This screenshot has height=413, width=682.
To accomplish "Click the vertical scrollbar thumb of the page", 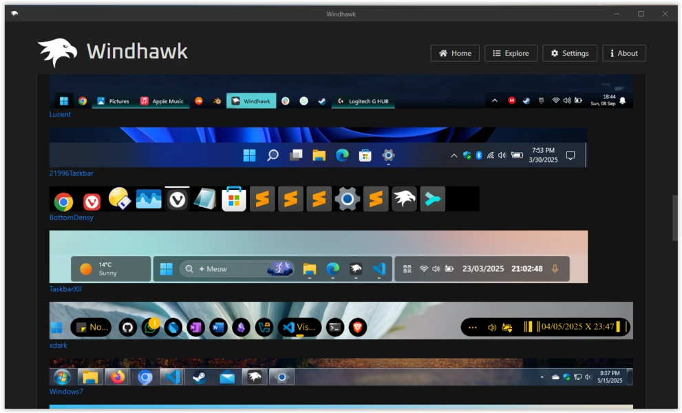I will pos(674,218).
